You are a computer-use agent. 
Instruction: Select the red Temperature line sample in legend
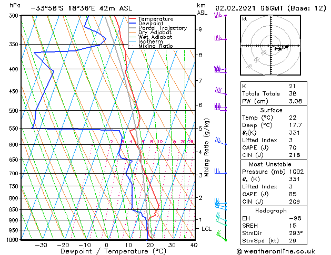[x=132, y=19]
